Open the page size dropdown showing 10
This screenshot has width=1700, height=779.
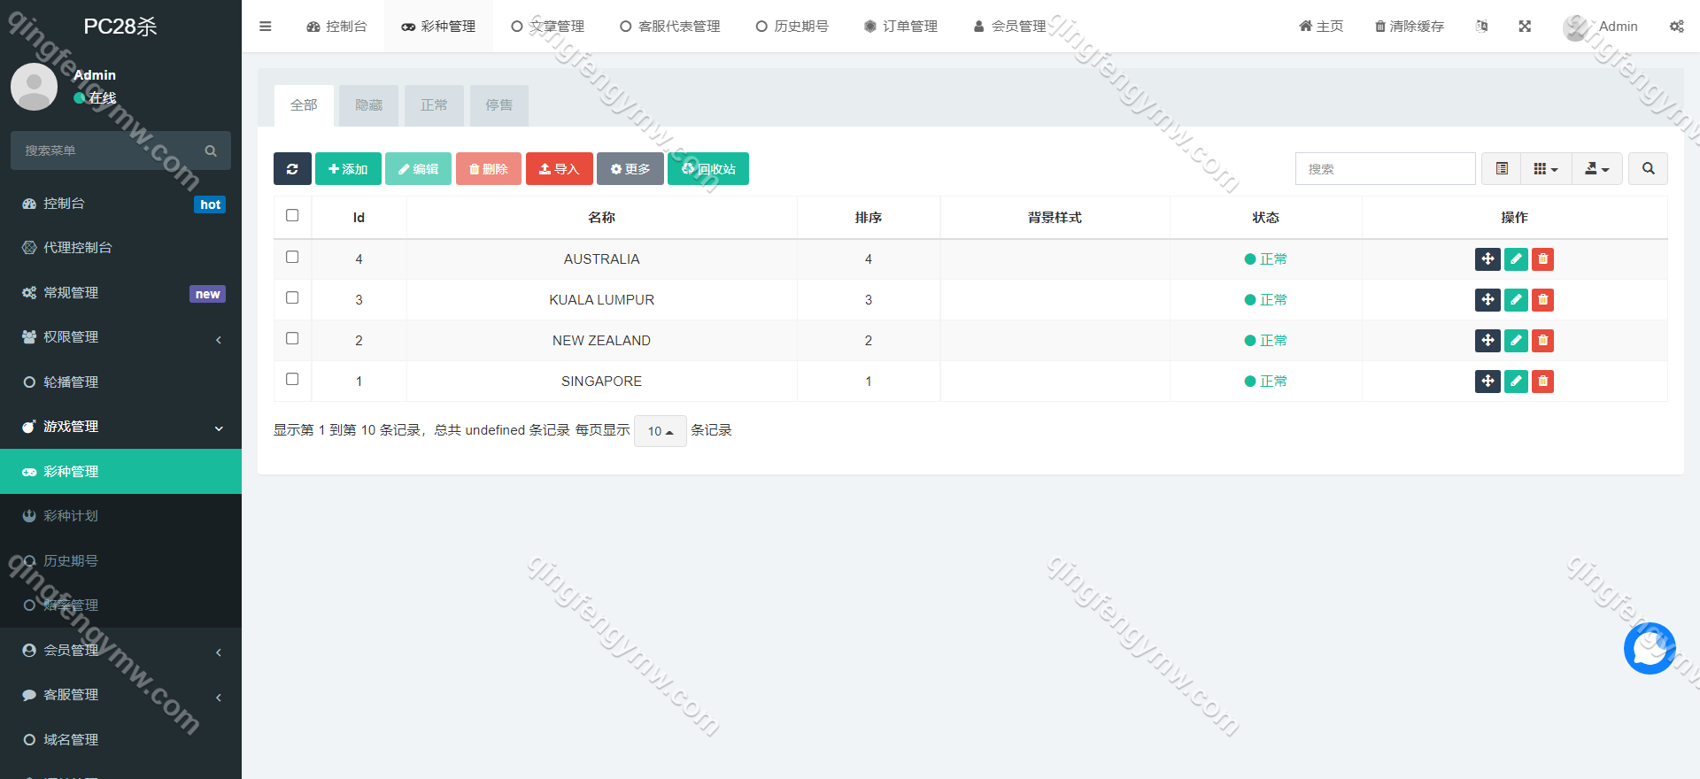[660, 431]
